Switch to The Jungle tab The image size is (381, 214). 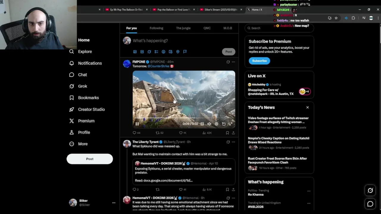pos(183,28)
